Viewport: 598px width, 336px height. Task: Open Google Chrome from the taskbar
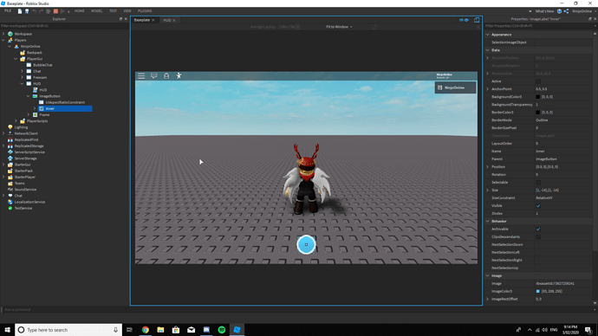click(146, 330)
